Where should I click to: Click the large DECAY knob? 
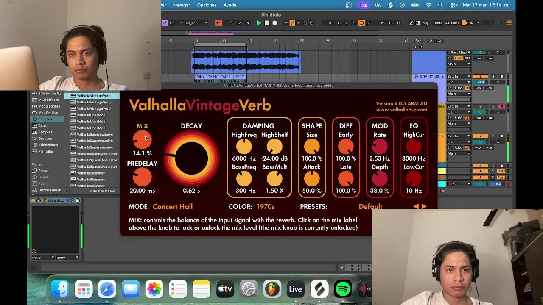click(x=191, y=158)
